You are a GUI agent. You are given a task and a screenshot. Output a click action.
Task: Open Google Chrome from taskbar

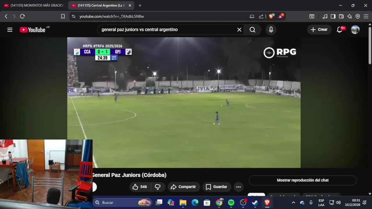[x=219, y=202]
